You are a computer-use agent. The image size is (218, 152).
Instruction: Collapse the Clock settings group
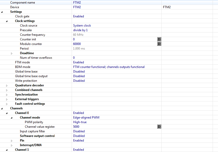[7, 21]
